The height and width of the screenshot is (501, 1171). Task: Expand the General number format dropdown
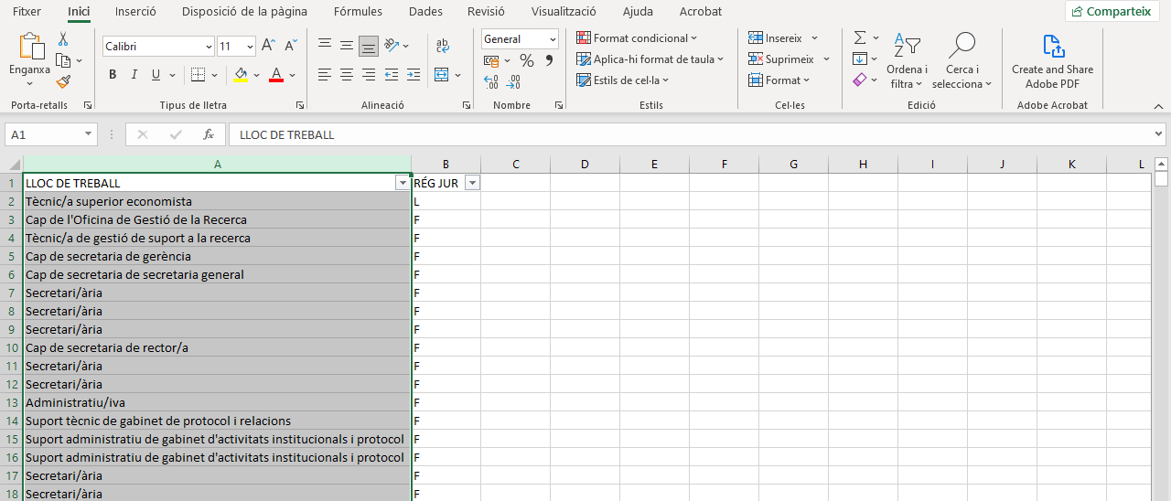point(553,39)
